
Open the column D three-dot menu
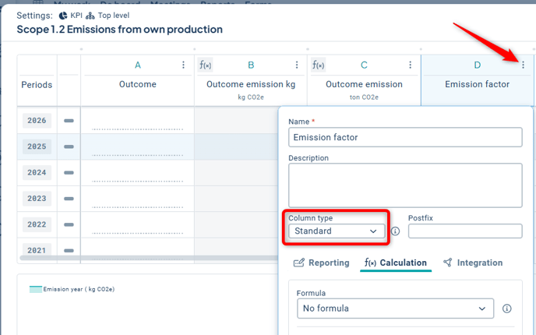(523, 65)
